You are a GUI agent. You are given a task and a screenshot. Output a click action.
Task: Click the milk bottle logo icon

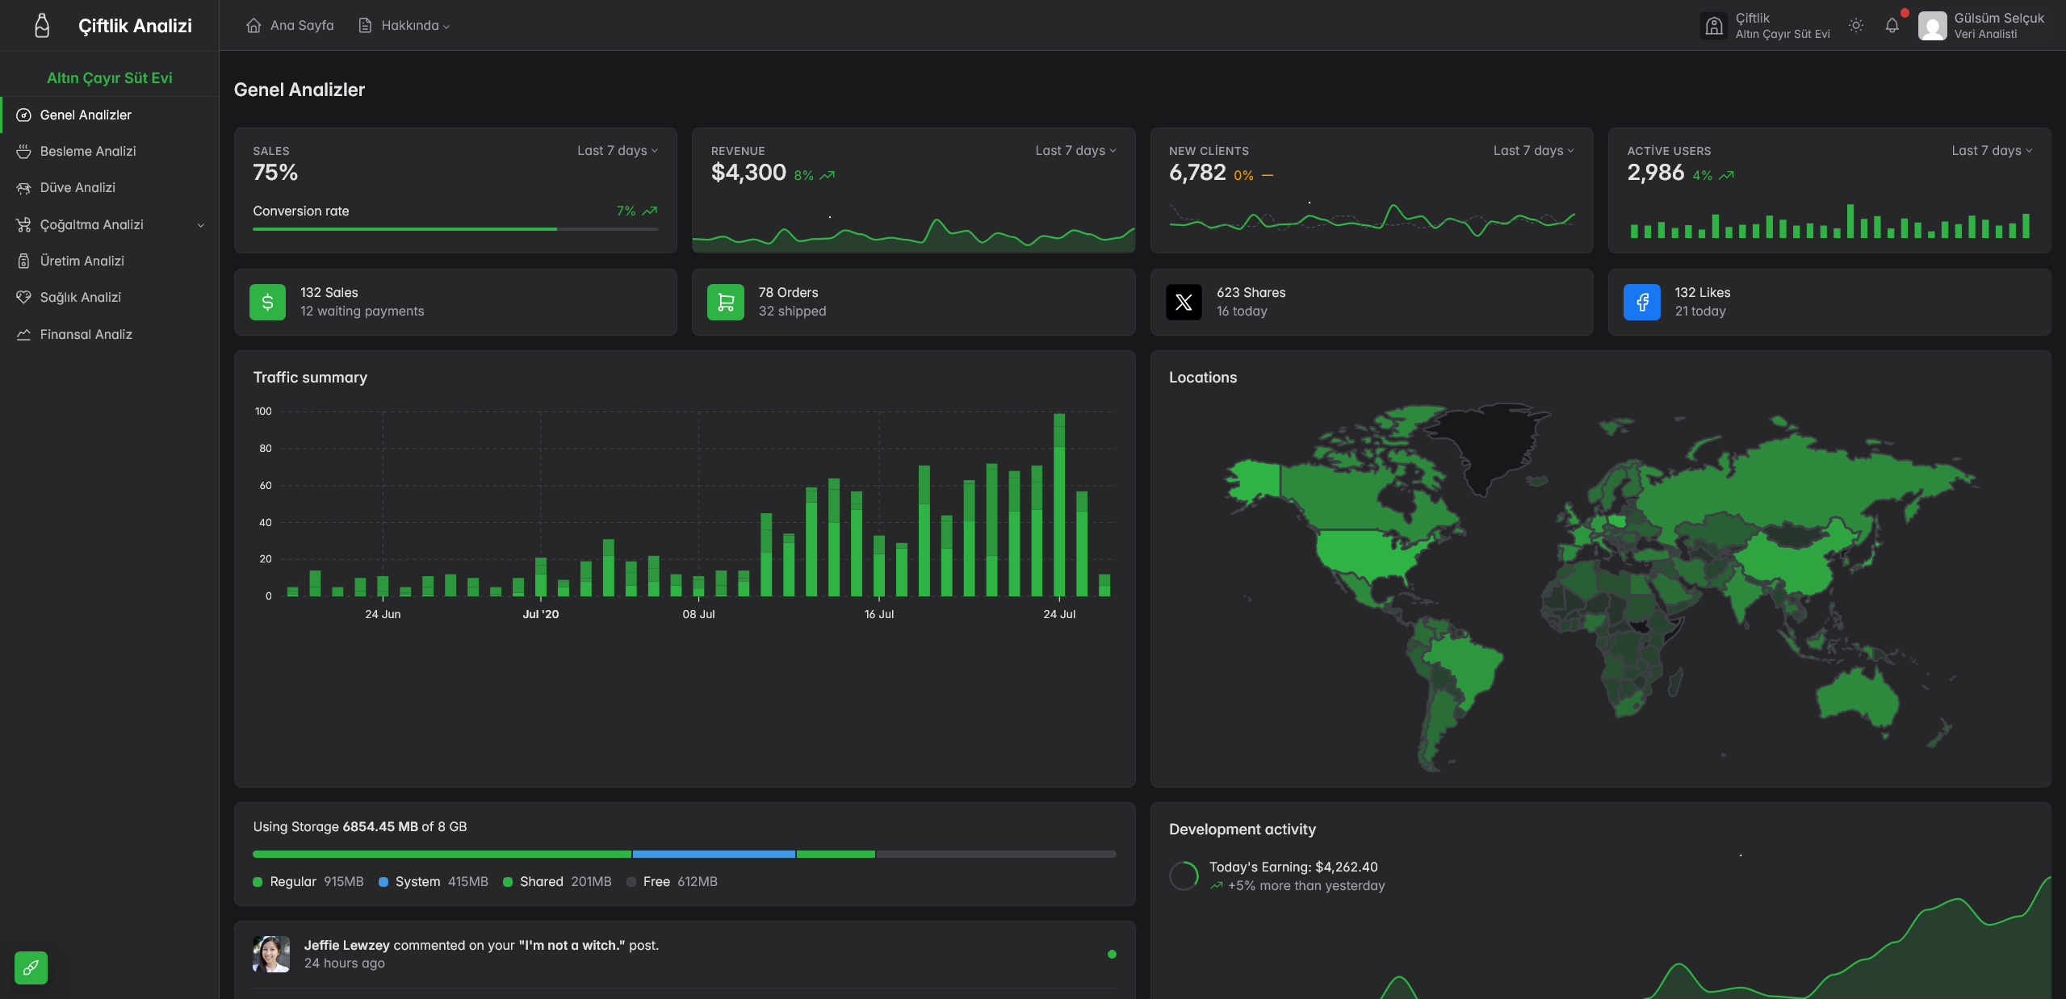pos(42,26)
